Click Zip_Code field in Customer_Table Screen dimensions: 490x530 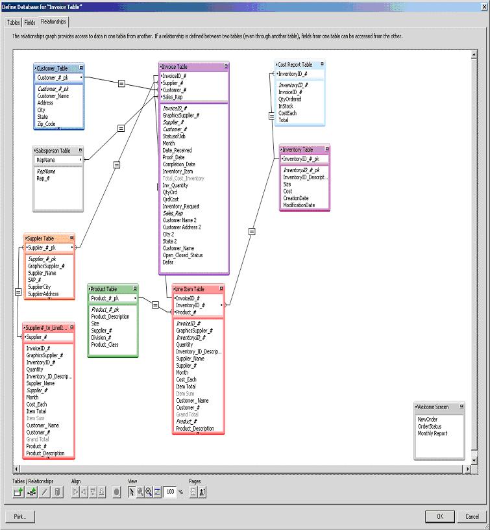pos(46,123)
